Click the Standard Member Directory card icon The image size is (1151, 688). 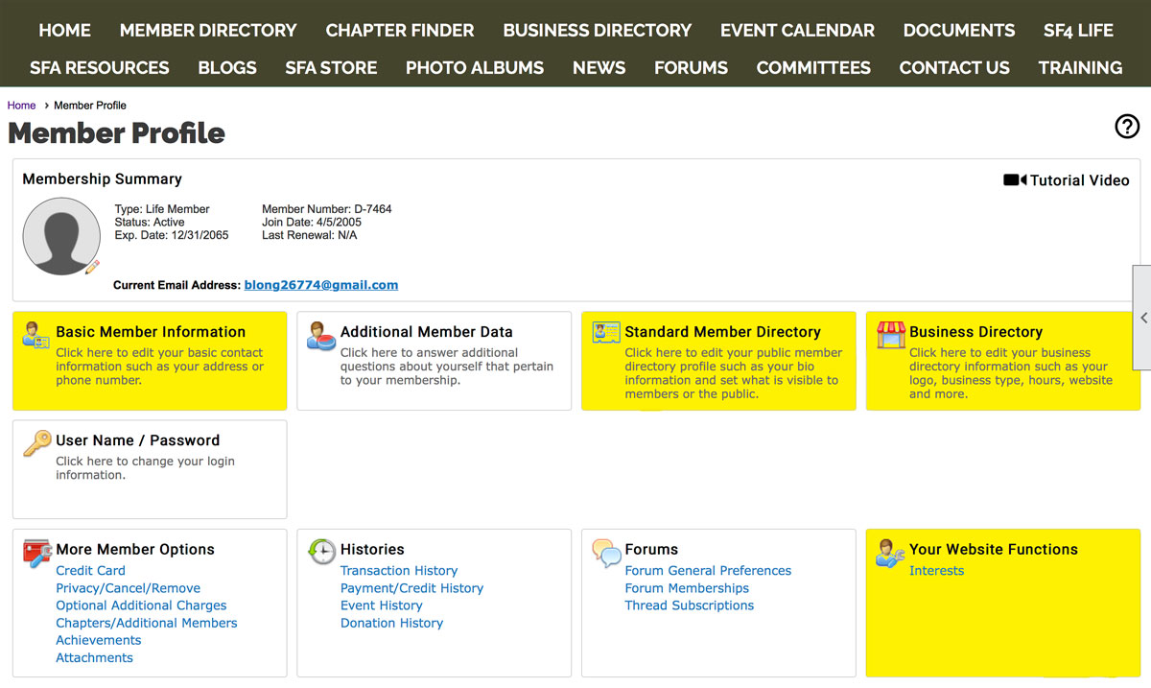[606, 332]
